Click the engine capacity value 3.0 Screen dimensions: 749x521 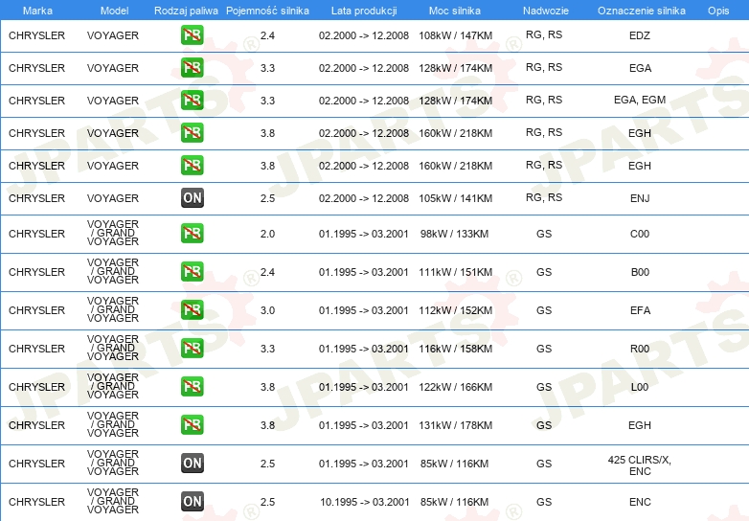coord(267,310)
